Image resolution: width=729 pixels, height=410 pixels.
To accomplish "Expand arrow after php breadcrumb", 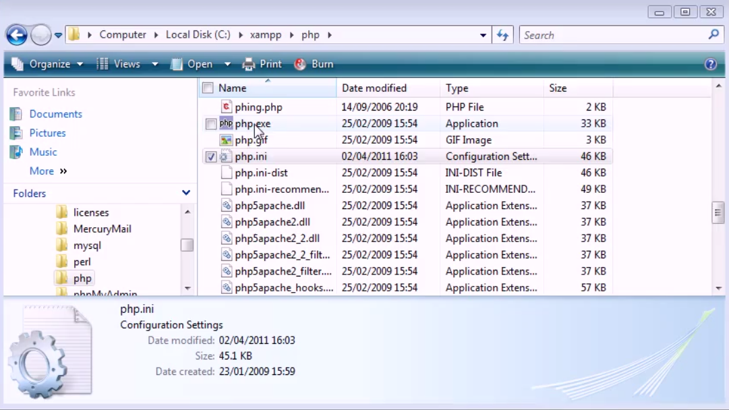I will point(330,35).
